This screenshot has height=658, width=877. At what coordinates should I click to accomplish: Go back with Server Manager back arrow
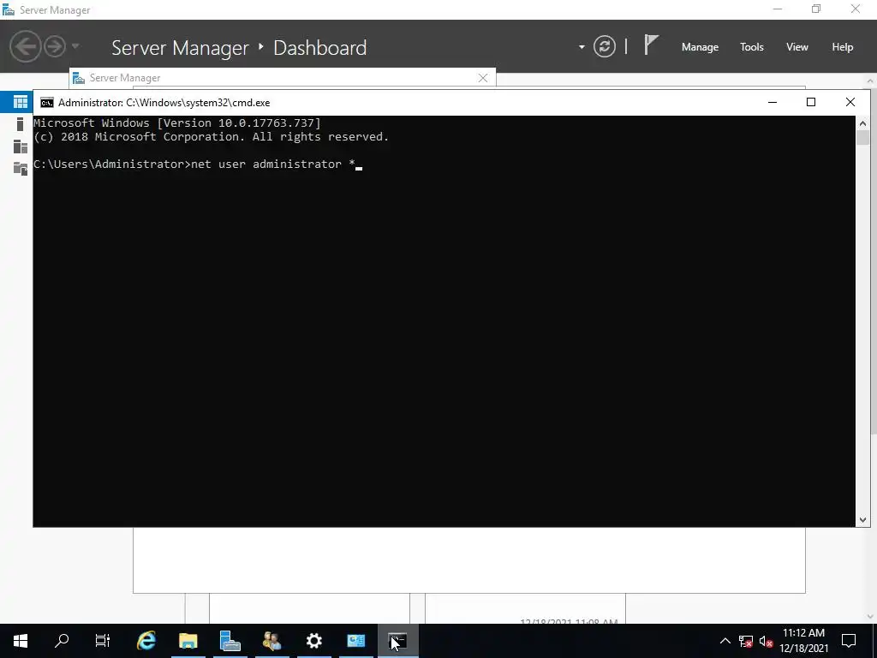coord(25,46)
